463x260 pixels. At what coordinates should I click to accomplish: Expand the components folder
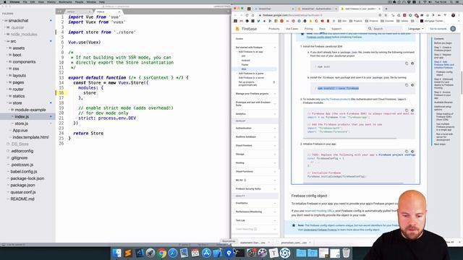(24, 62)
